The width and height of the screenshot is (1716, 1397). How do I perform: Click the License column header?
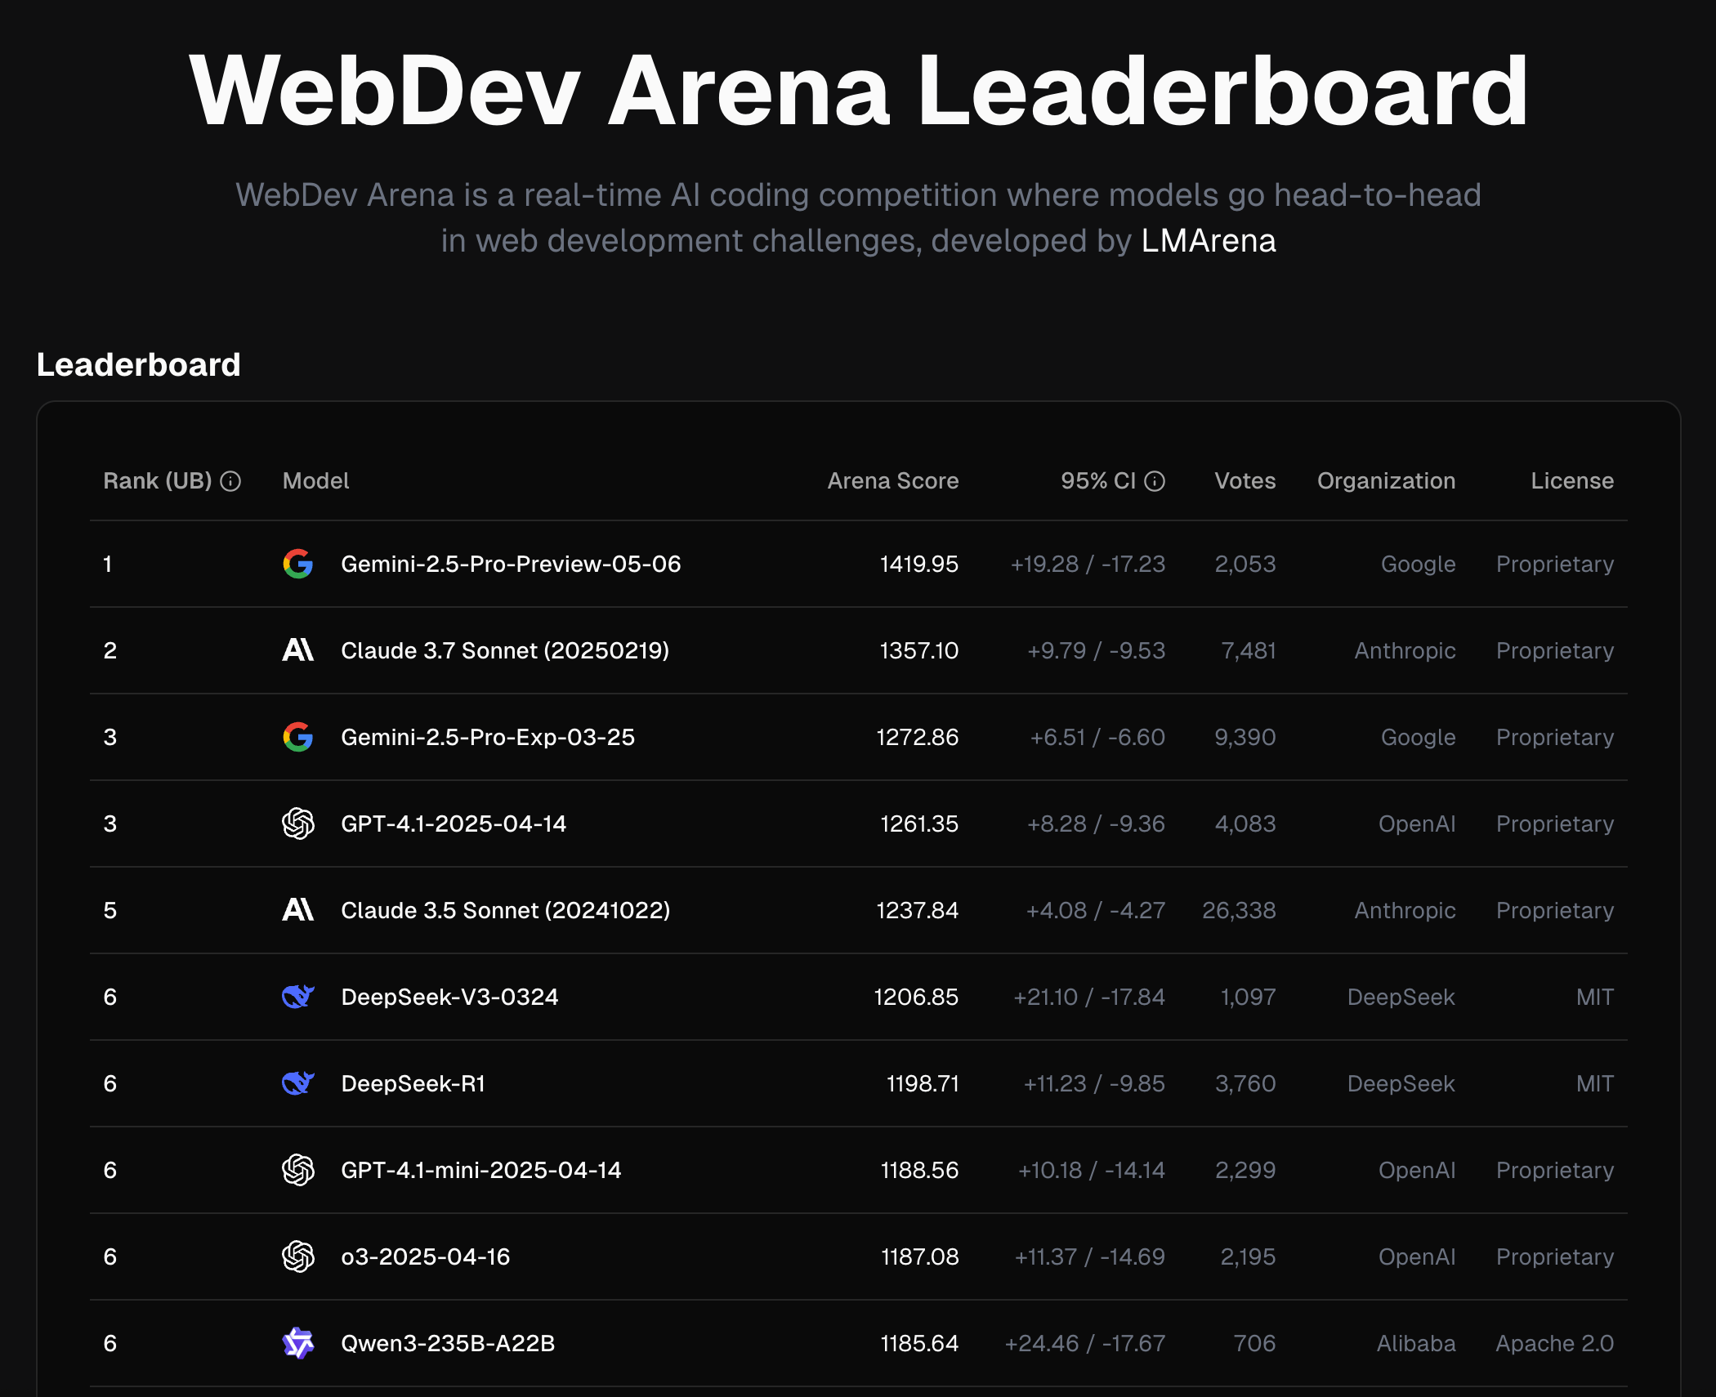[1572, 481]
